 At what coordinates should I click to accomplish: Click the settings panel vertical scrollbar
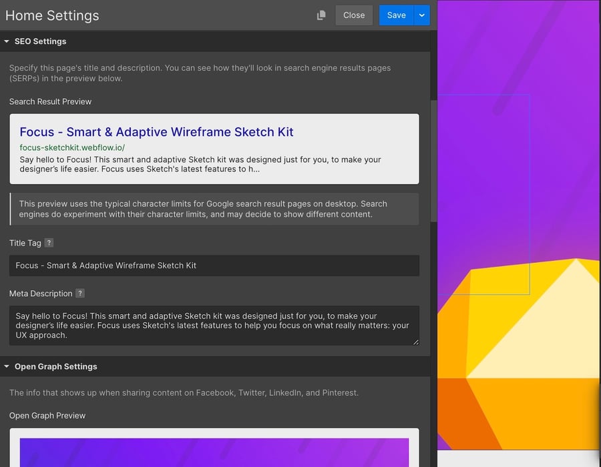pyautogui.click(x=434, y=161)
